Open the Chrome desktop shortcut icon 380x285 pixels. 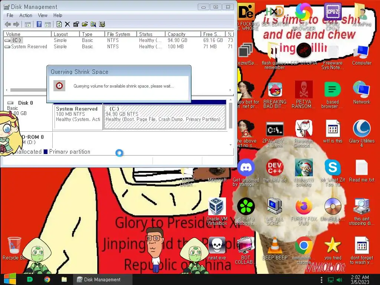click(304, 250)
